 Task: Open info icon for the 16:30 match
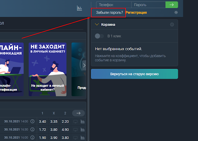point(32,129)
